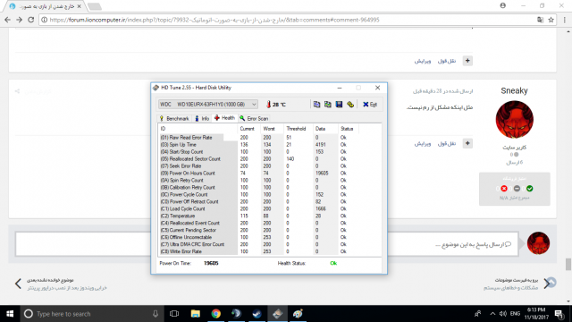Switch to the Benchmark tab
Viewport: 572px width, 322px height.
coord(174,119)
